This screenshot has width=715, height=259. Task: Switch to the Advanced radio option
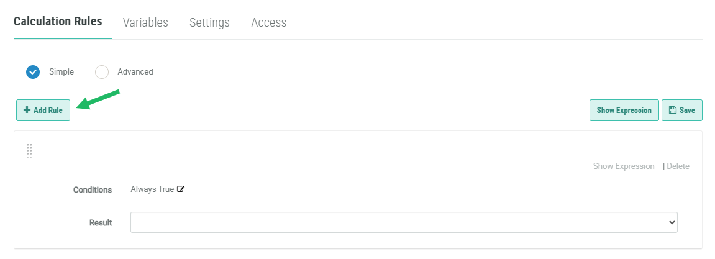click(102, 72)
